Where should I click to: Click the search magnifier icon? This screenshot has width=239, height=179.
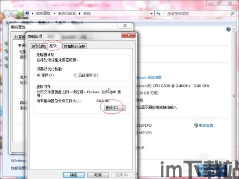coord(233,13)
